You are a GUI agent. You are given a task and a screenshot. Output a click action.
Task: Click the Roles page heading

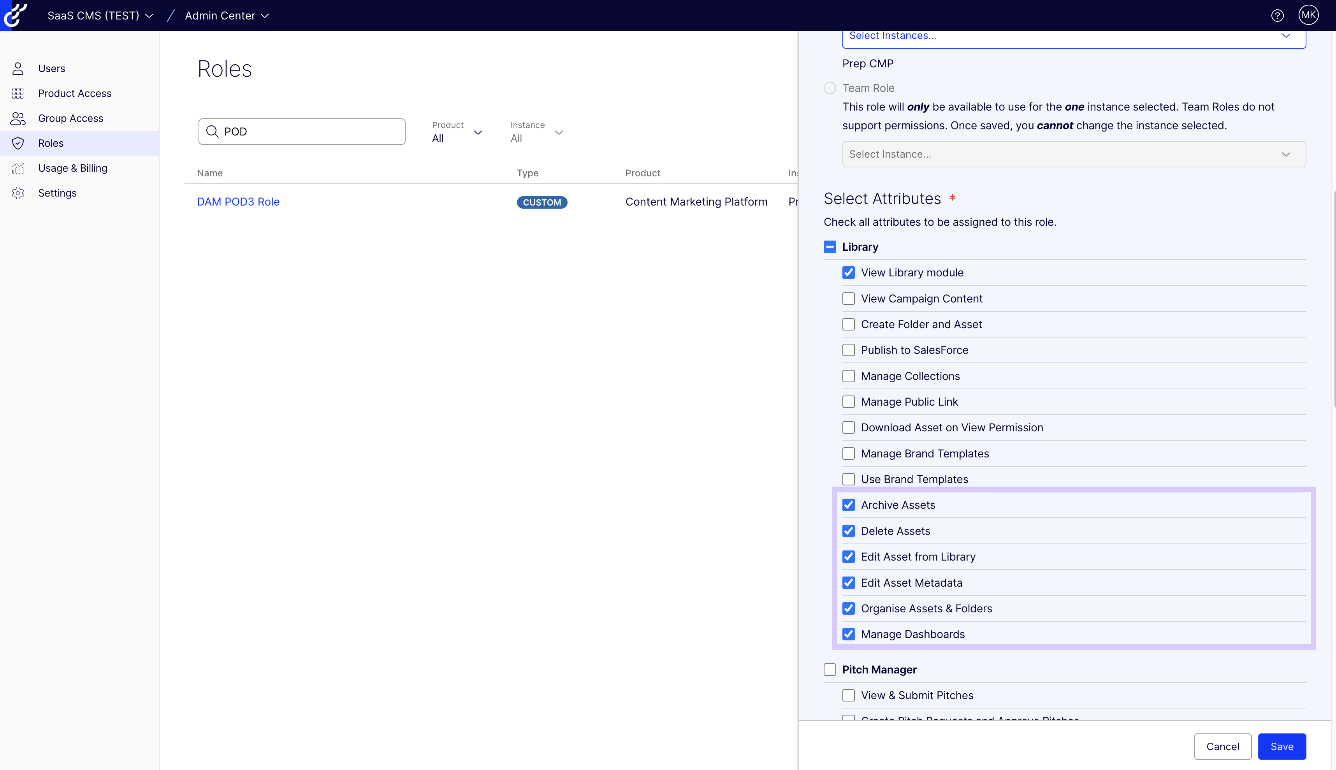pyautogui.click(x=225, y=69)
